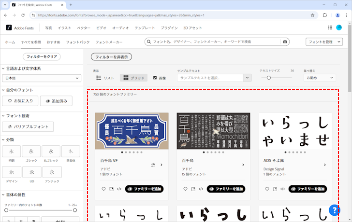Screen dimensions: 352x222
Task: Click web project icon on 百千鳥 card
Action: 193,189
